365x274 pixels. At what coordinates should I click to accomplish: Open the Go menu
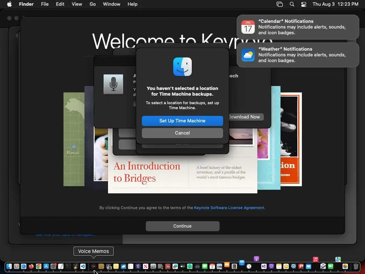(93, 4)
